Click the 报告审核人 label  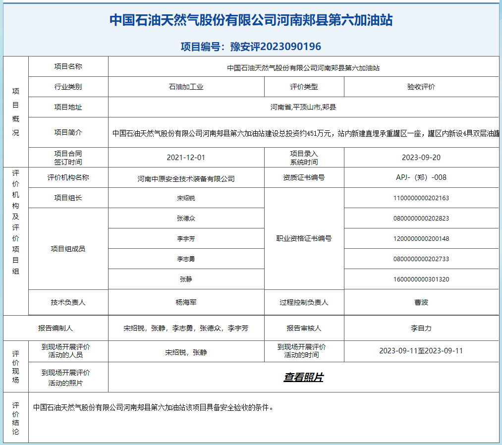(x=304, y=328)
